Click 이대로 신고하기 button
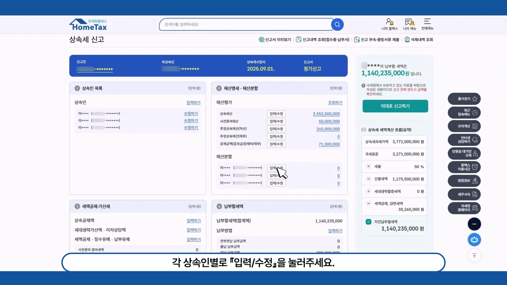The height and width of the screenshot is (285, 507). pos(395,106)
